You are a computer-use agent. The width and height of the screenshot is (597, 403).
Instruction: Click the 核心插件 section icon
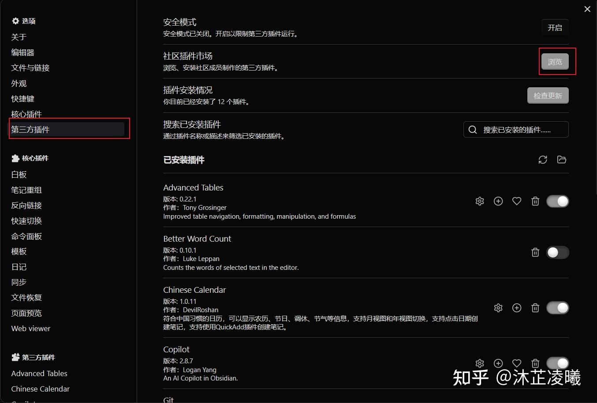tap(14, 158)
